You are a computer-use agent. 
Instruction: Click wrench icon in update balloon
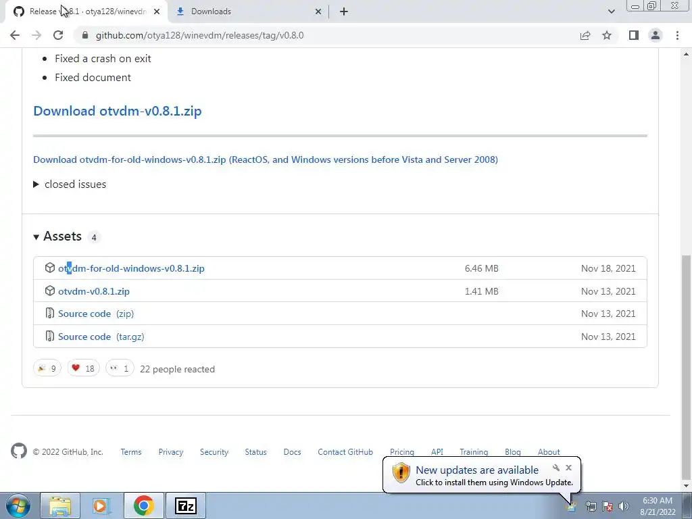(x=556, y=468)
